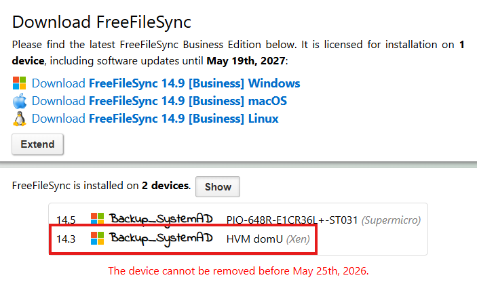This screenshot has height=284, width=477.
Task: Click the Supermicro vendor label
Action: point(392,220)
